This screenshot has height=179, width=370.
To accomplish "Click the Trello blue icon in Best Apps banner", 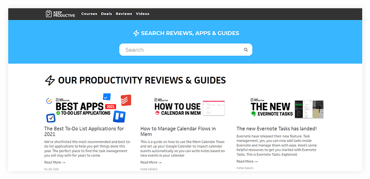I will [119, 116].
